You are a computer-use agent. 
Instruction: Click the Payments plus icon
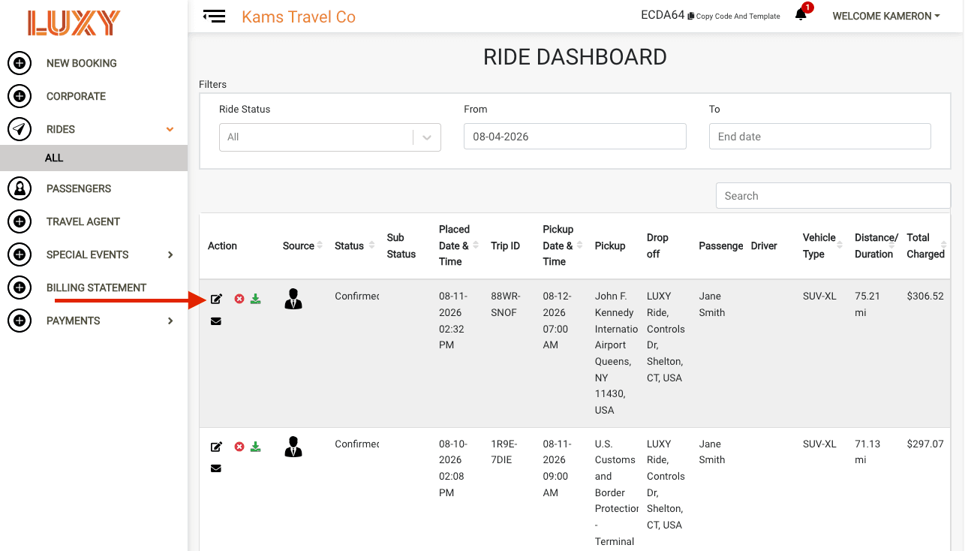coord(20,321)
